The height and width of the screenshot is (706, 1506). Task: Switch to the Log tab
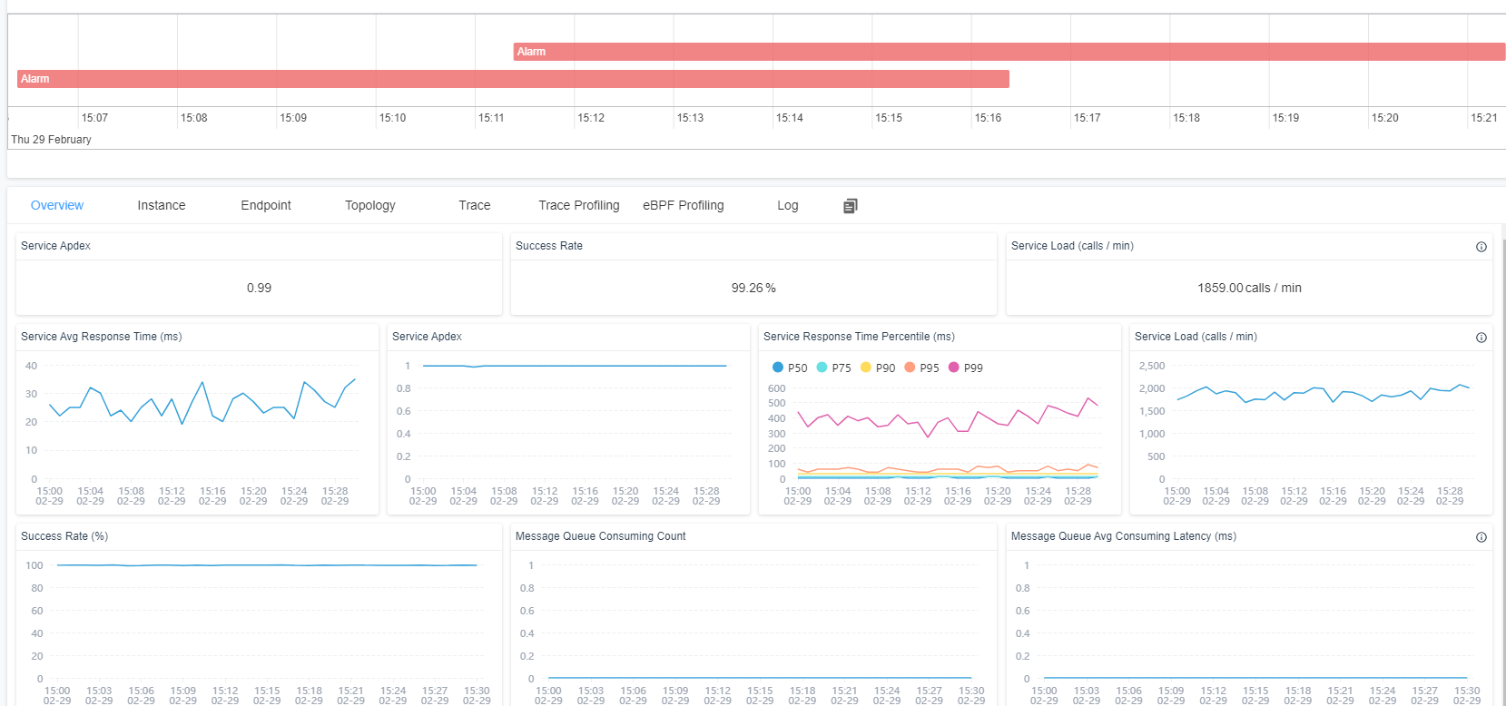pos(788,205)
